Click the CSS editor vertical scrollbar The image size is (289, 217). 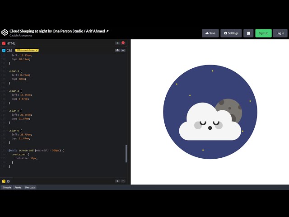point(126,154)
